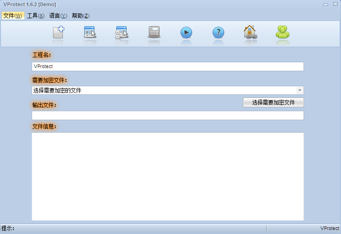Image resolution: width=341 pixels, height=234 pixels.
Task: Open the 文件(W) menu
Action: [x=13, y=16]
